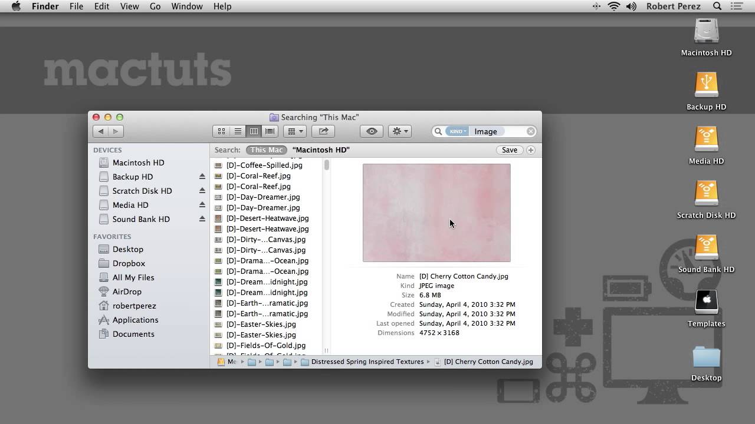This screenshot has height=424, width=755.
Task: Click inside the search field text
Action: point(486,131)
